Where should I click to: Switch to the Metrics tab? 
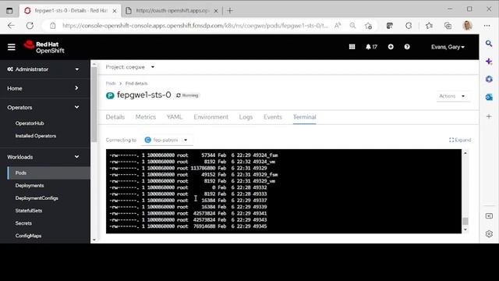coord(146,117)
